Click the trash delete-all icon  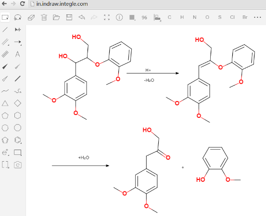(x=44, y=17)
